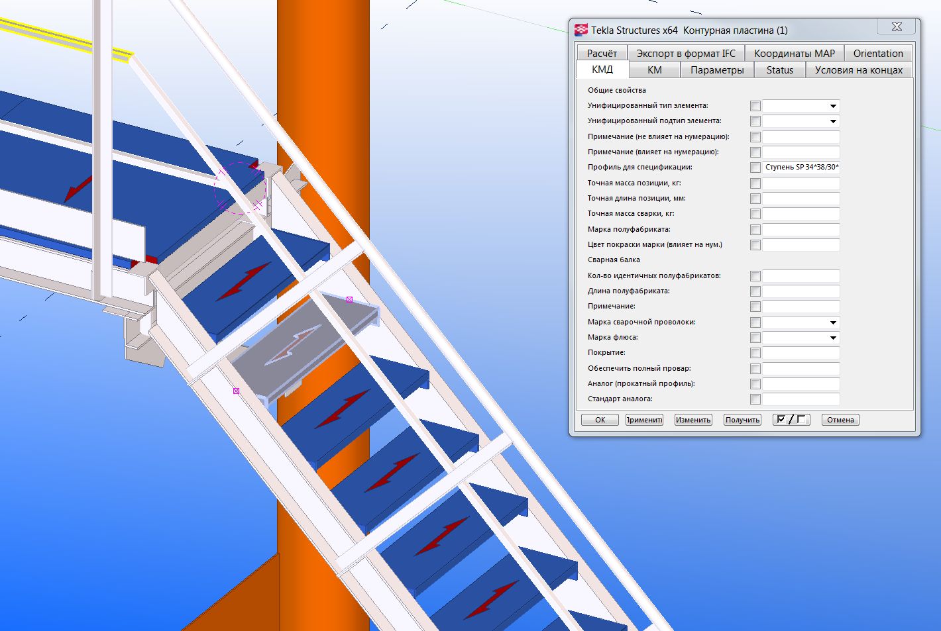Enable the Профиль для спецификации checkbox
Image resolution: width=941 pixels, height=631 pixels.
[755, 168]
